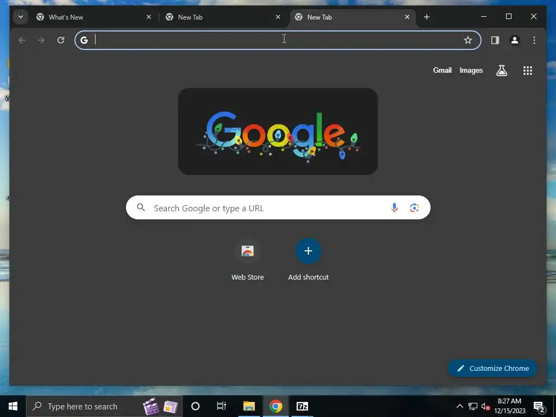Close the active New Tab
556x417 pixels.
(x=407, y=17)
